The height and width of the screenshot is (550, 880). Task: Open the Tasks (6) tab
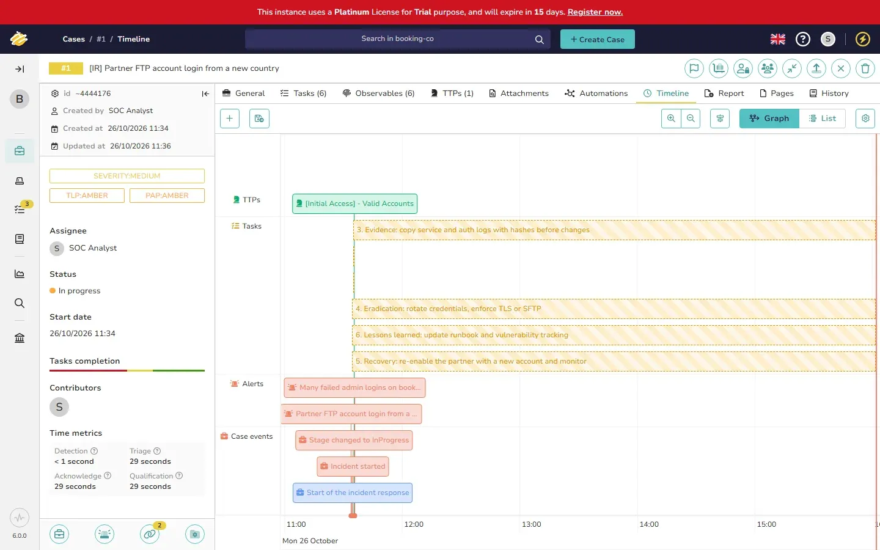(303, 94)
